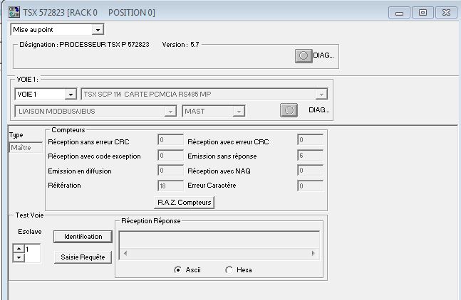
Task: Expand the TSX SCP 114 card dropdown
Action: click(321, 94)
